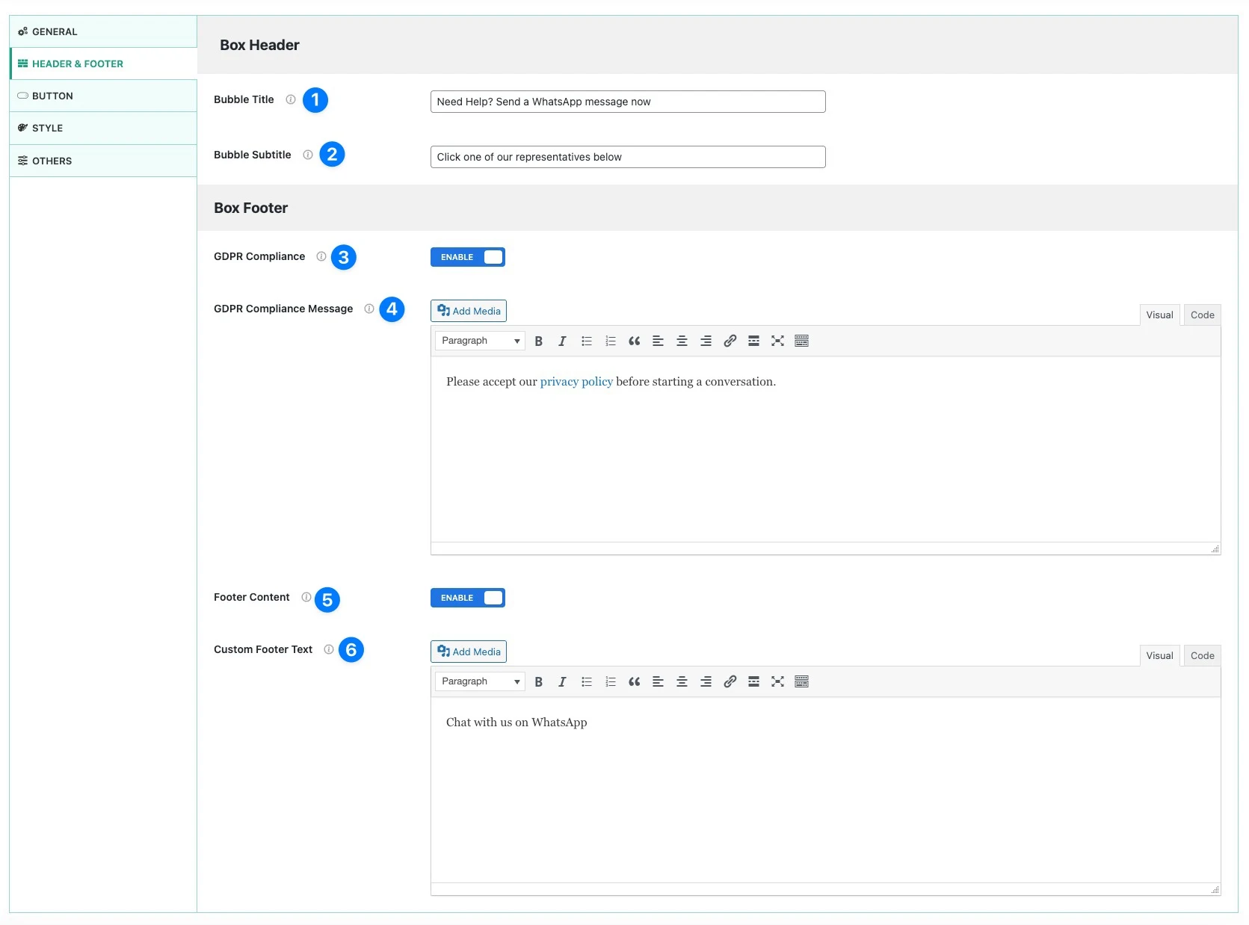Switch GDPR editor to Code tab

[1202, 315]
